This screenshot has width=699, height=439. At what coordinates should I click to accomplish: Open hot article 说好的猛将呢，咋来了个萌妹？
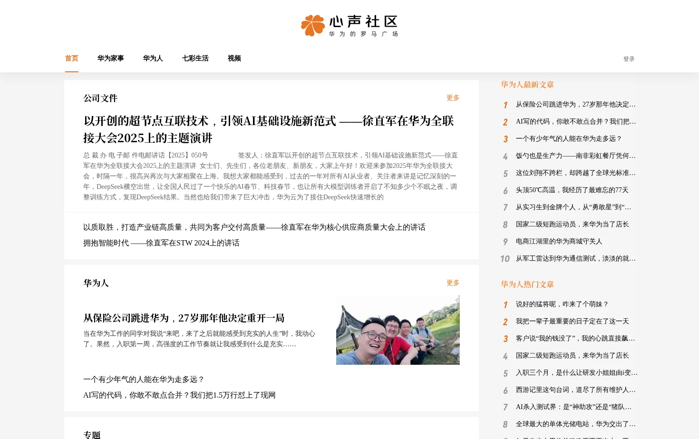pos(563,304)
